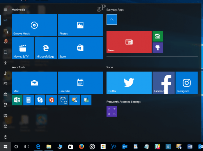Open the Music folder from sidebar

pyautogui.click(x=5, y=73)
